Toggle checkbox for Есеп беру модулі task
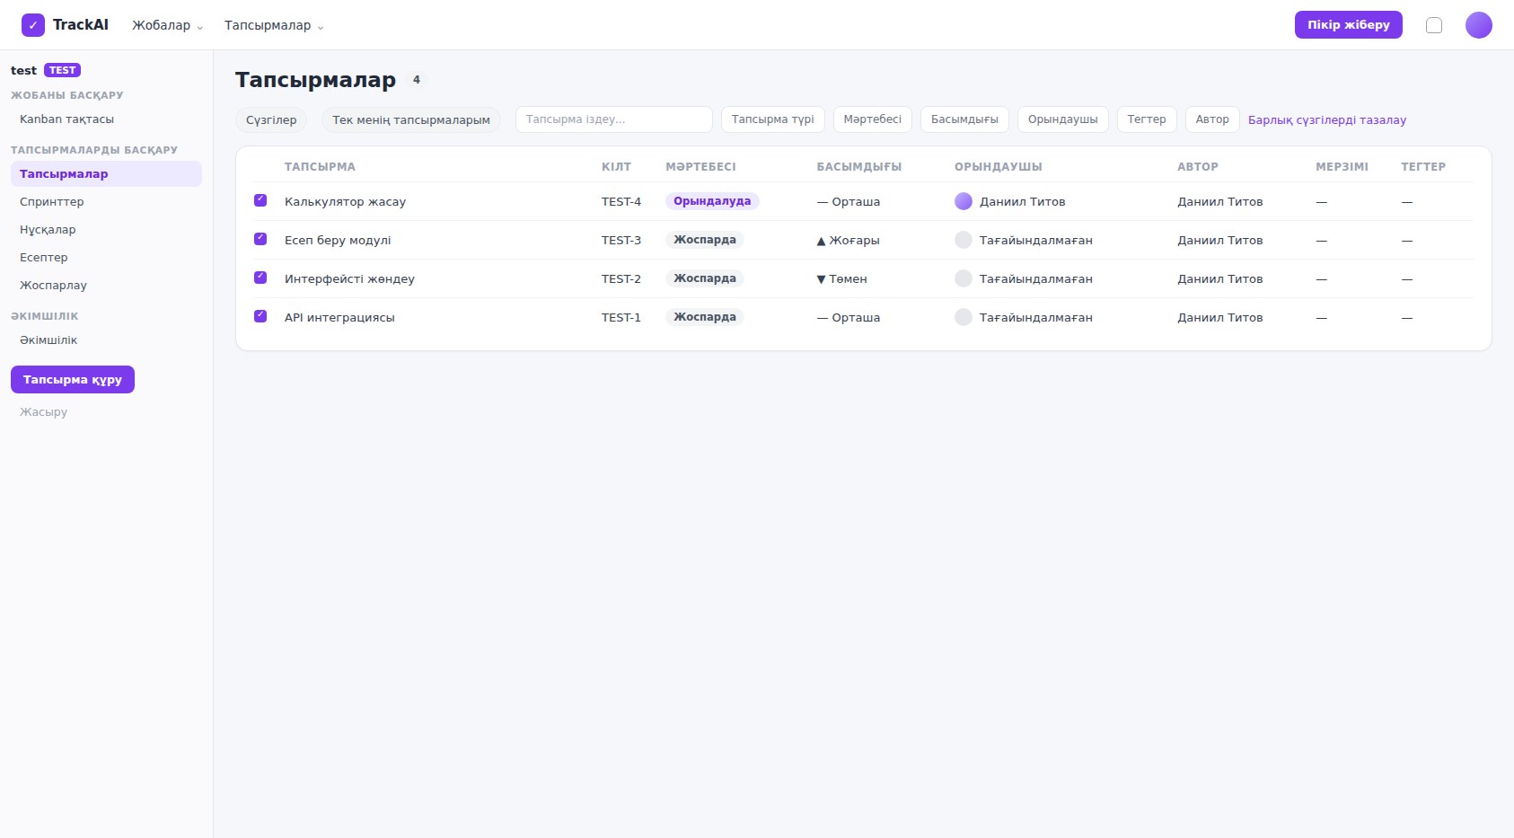 [x=260, y=239]
